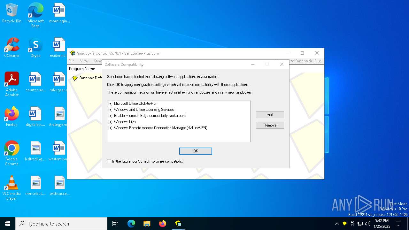Show hidden tray icons chevron
The image size is (409, 230).
(337, 224)
